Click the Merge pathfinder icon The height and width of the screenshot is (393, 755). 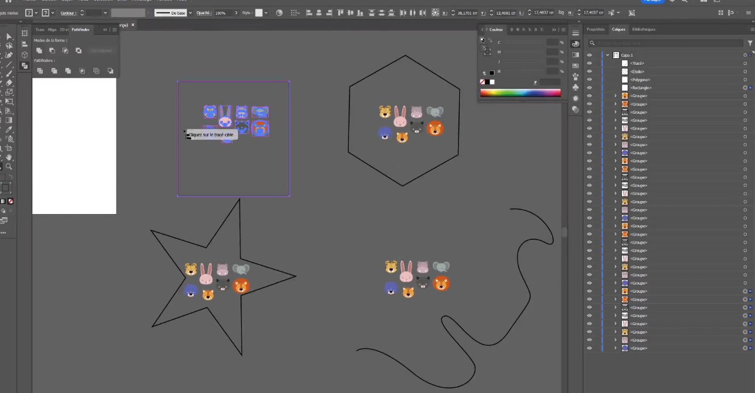pos(68,71)
